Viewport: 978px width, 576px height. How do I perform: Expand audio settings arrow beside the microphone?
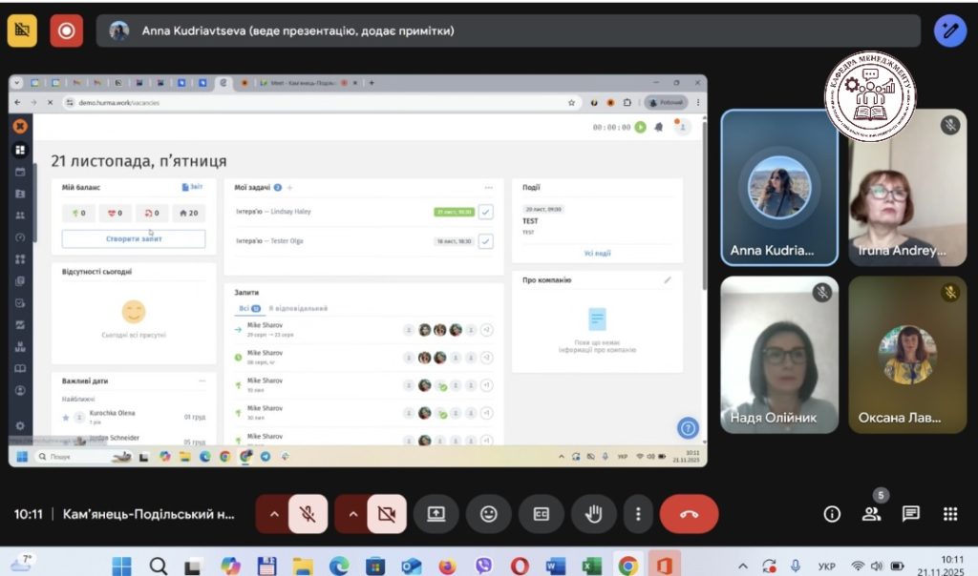(272, 514)
